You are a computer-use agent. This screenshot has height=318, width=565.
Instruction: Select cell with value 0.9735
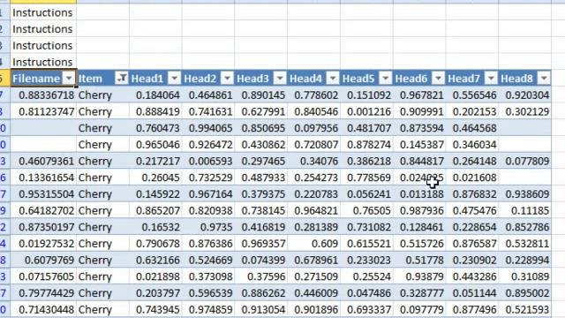click(x=208, y=227)
